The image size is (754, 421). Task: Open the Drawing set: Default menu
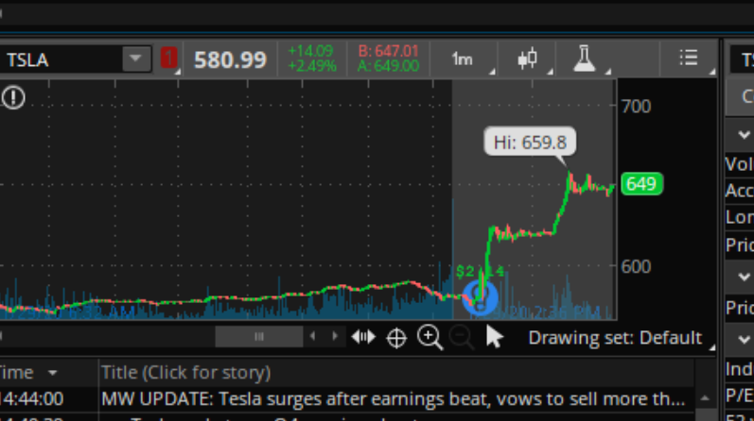[616, 338]
